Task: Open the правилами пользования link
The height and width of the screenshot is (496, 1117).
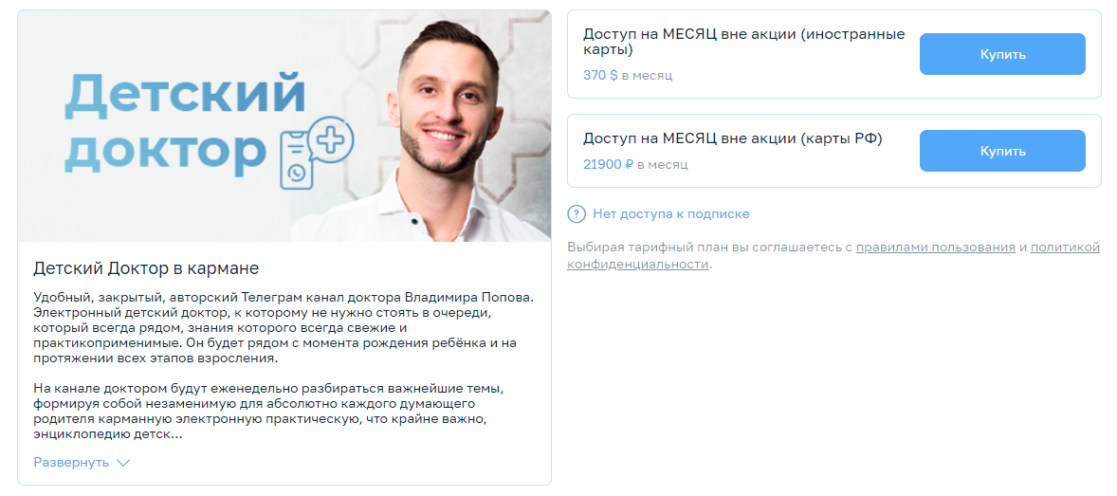Action: pos(935,248)
